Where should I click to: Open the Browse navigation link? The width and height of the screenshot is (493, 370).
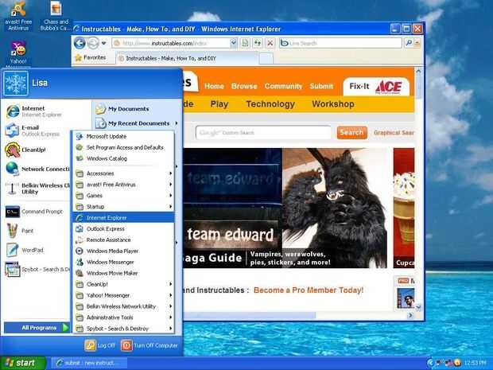[244, 86]
